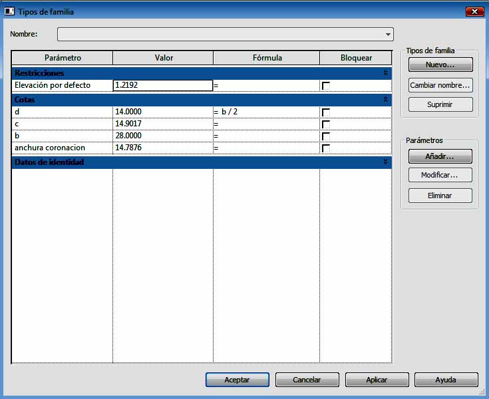Image resolution: width=489 pixels, height=399 pixels.
Task: Click the formula cell for parameter d
Action: click(x=266, y=112)
